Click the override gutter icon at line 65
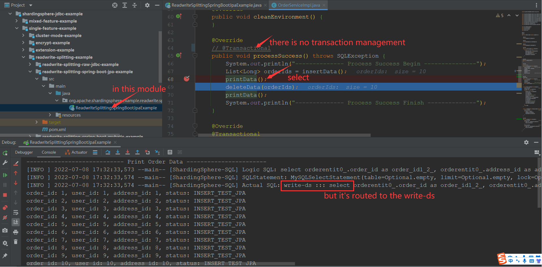 tap(179, 55)
